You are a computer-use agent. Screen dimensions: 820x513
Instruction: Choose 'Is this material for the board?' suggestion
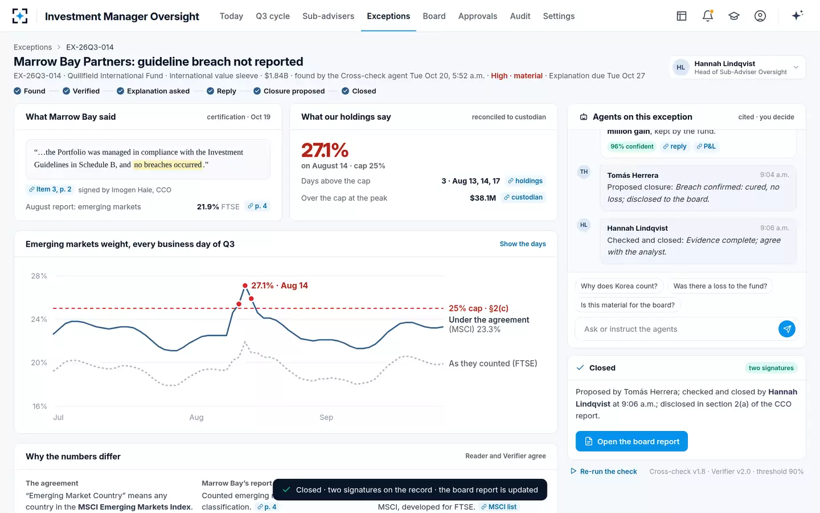[628, 305]
